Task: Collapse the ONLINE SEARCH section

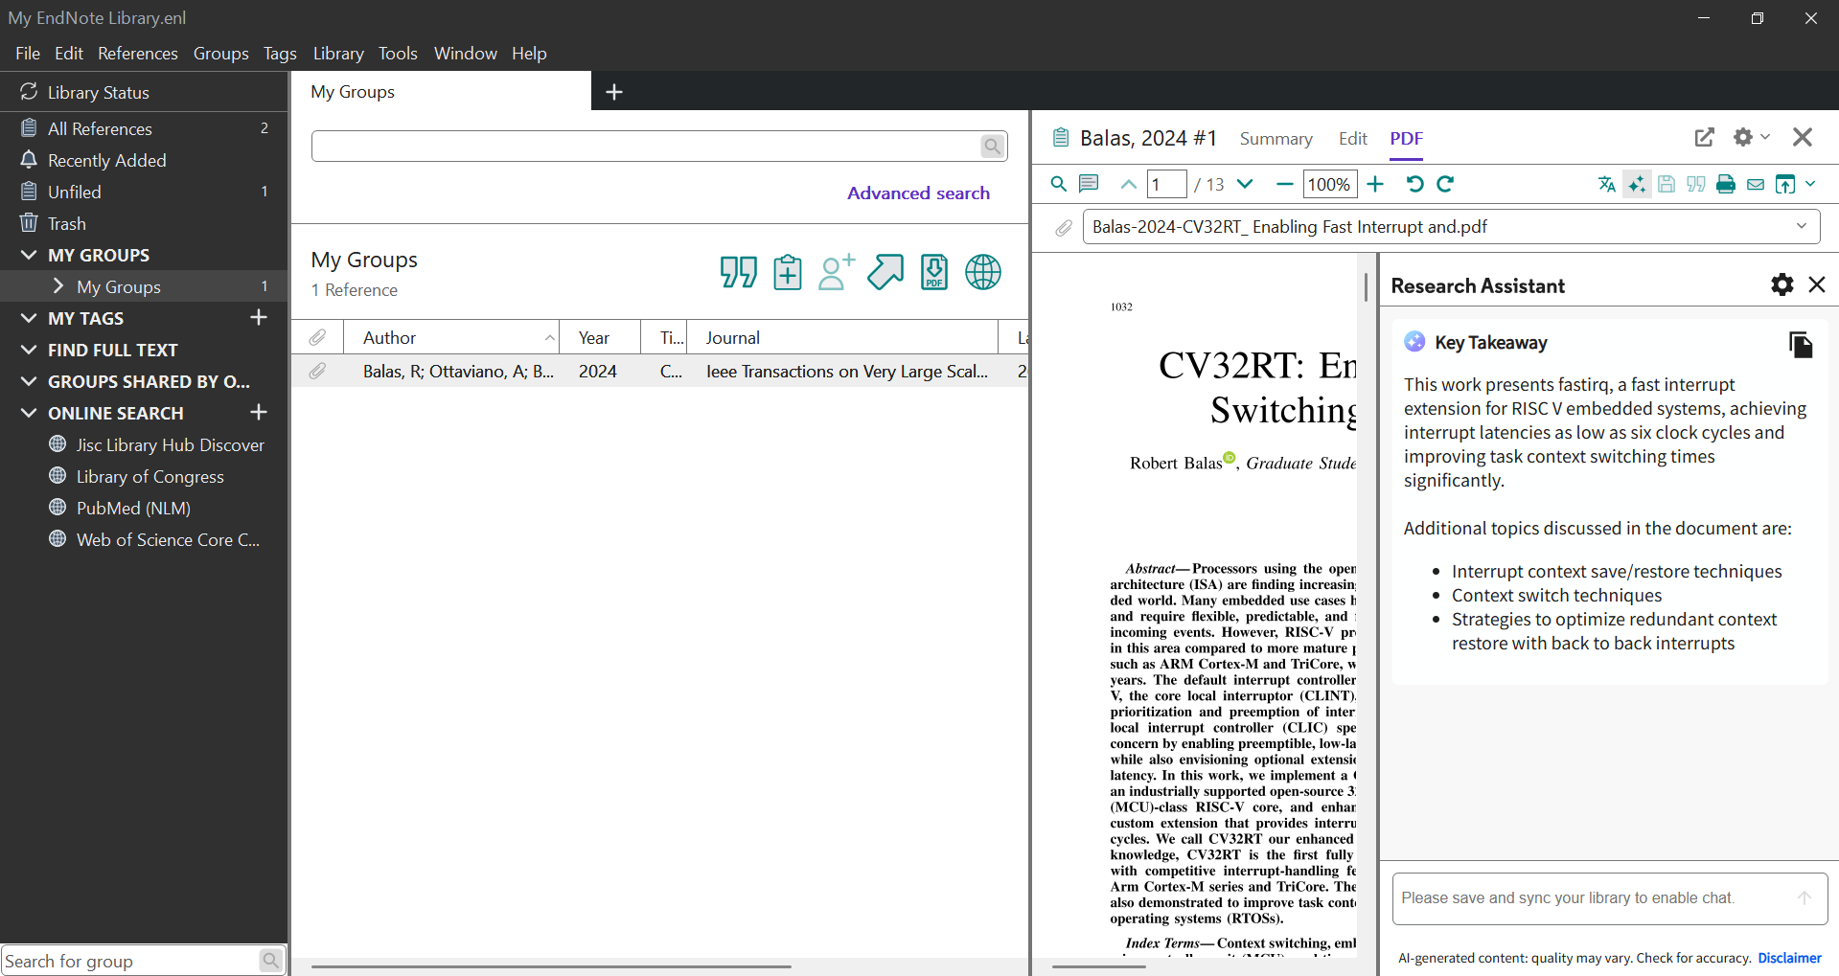Action: point(28,413)
